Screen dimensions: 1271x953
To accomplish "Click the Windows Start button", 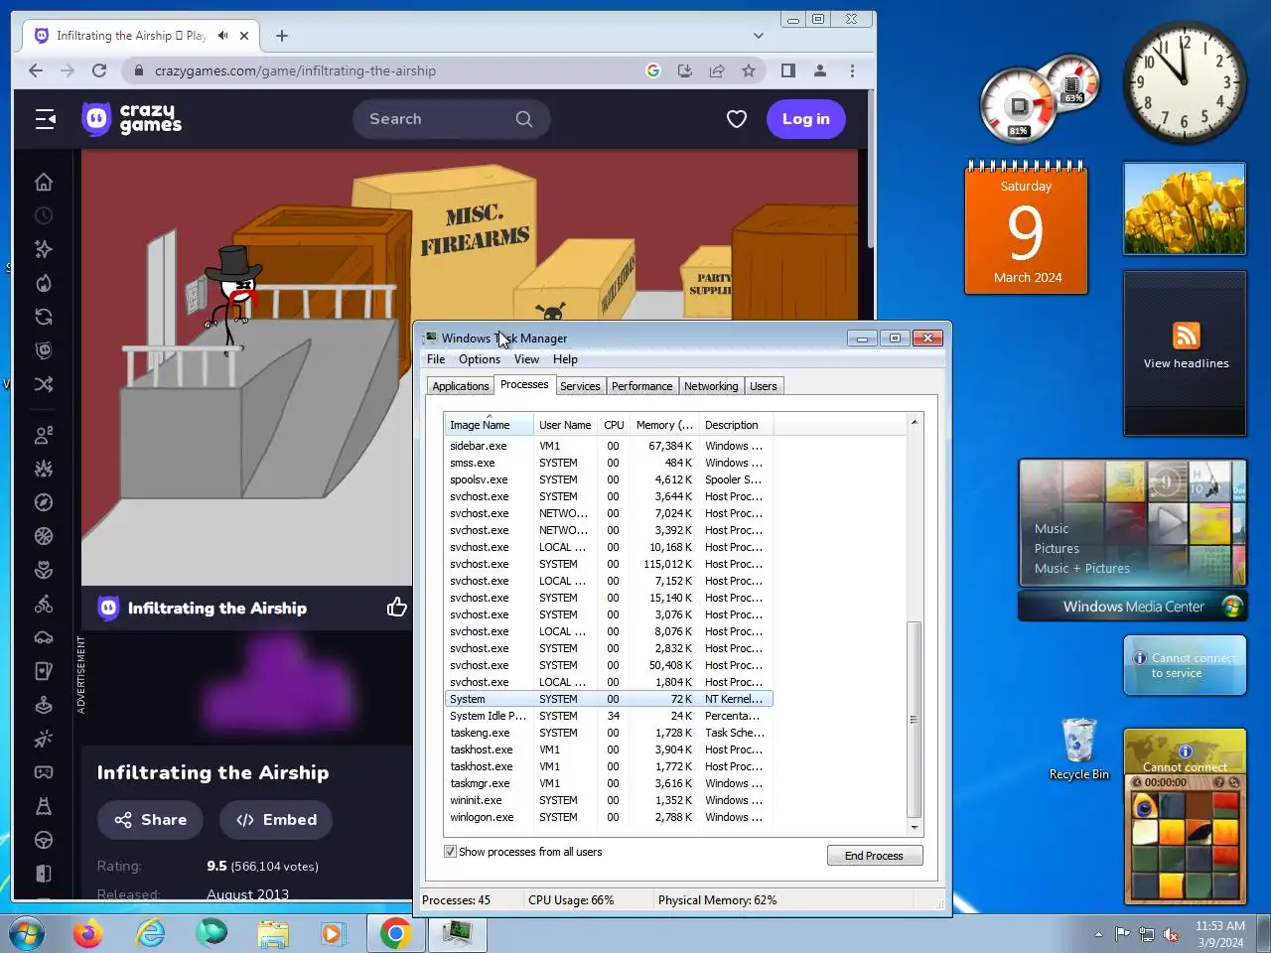I will pyautogui.click(x=26, y=934).
